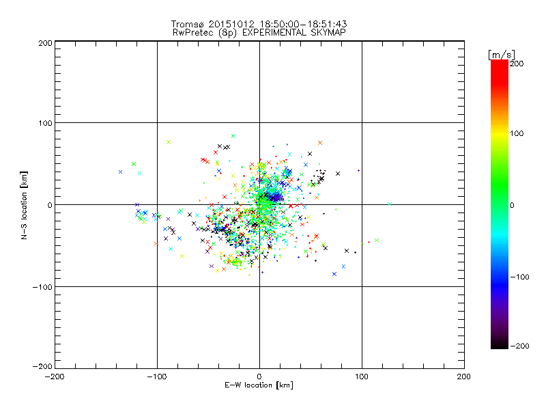Click the green X marker at the top of the cluster
546x410 pixels.
[x=233, y=136]
